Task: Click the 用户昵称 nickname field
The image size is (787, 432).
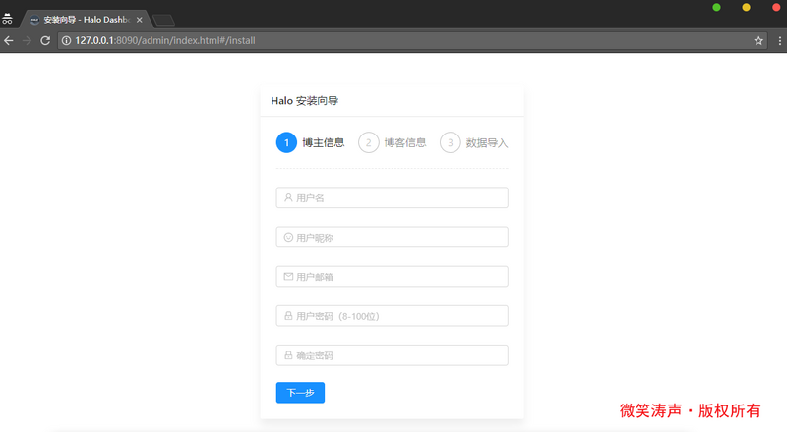Action: 392,237
